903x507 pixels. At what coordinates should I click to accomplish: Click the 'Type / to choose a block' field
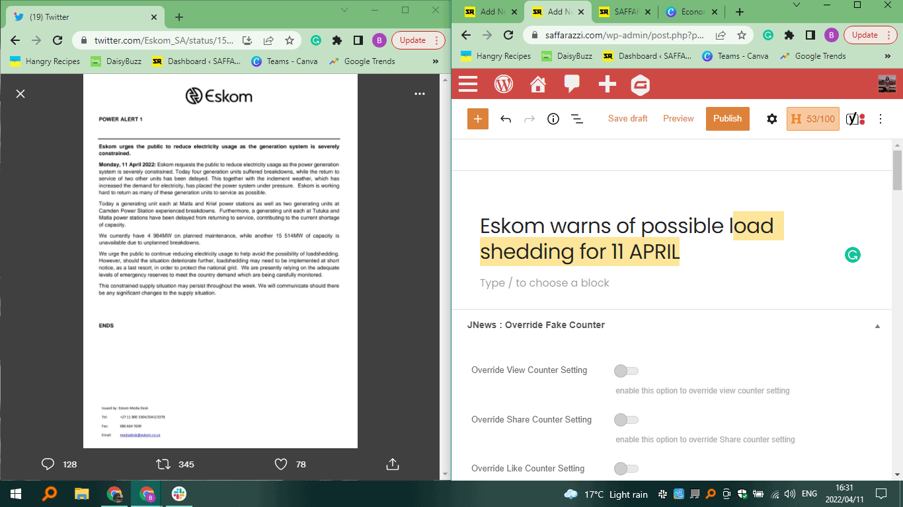click(544, 283)
